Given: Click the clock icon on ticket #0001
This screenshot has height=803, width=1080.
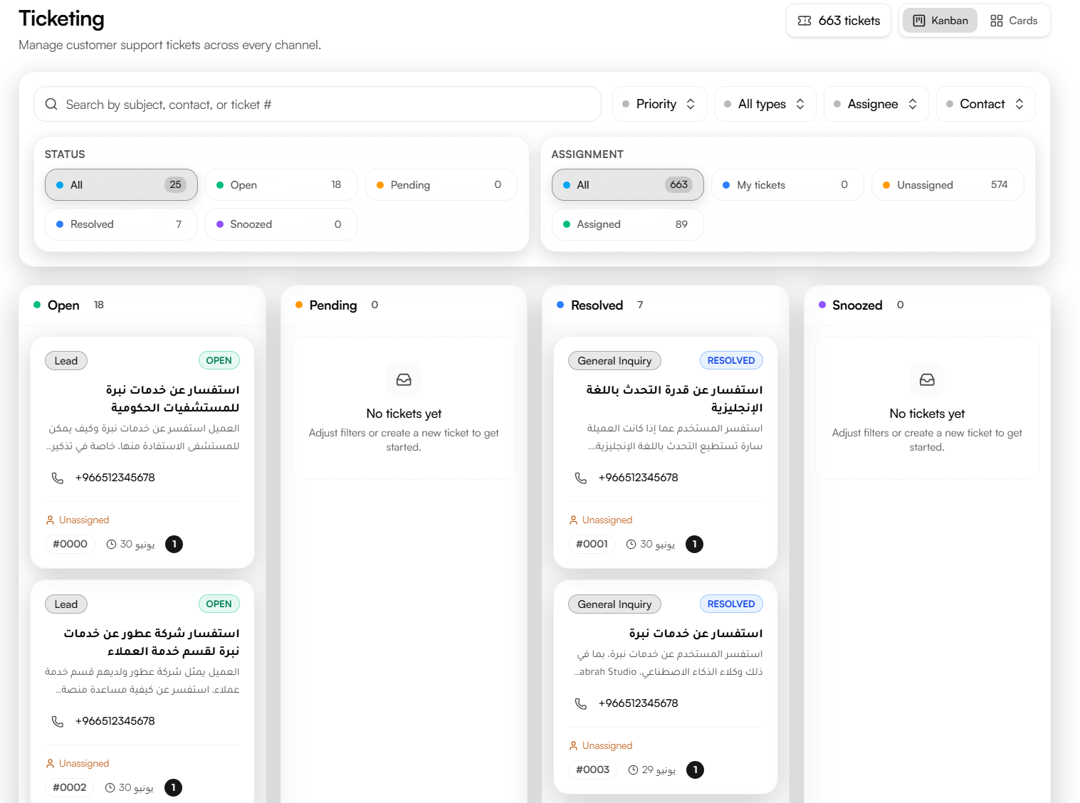Looking at the screenshot, I should click(631, 545).
